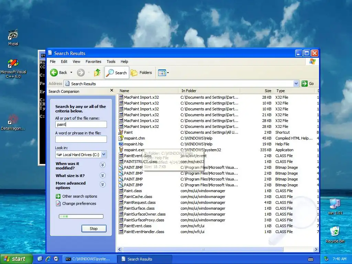
Task: Select PaintRequest.class file icon
Action: pos(121,202)
